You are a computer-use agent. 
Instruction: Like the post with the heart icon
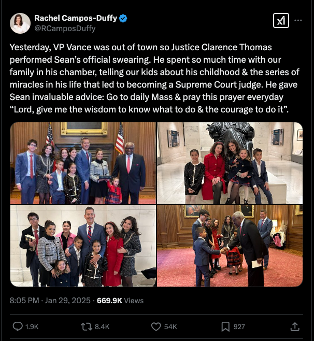[156, 326]
